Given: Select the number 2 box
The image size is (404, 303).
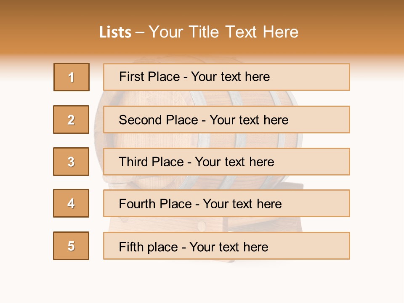Looking at the screenshot, I should [71, 120].
